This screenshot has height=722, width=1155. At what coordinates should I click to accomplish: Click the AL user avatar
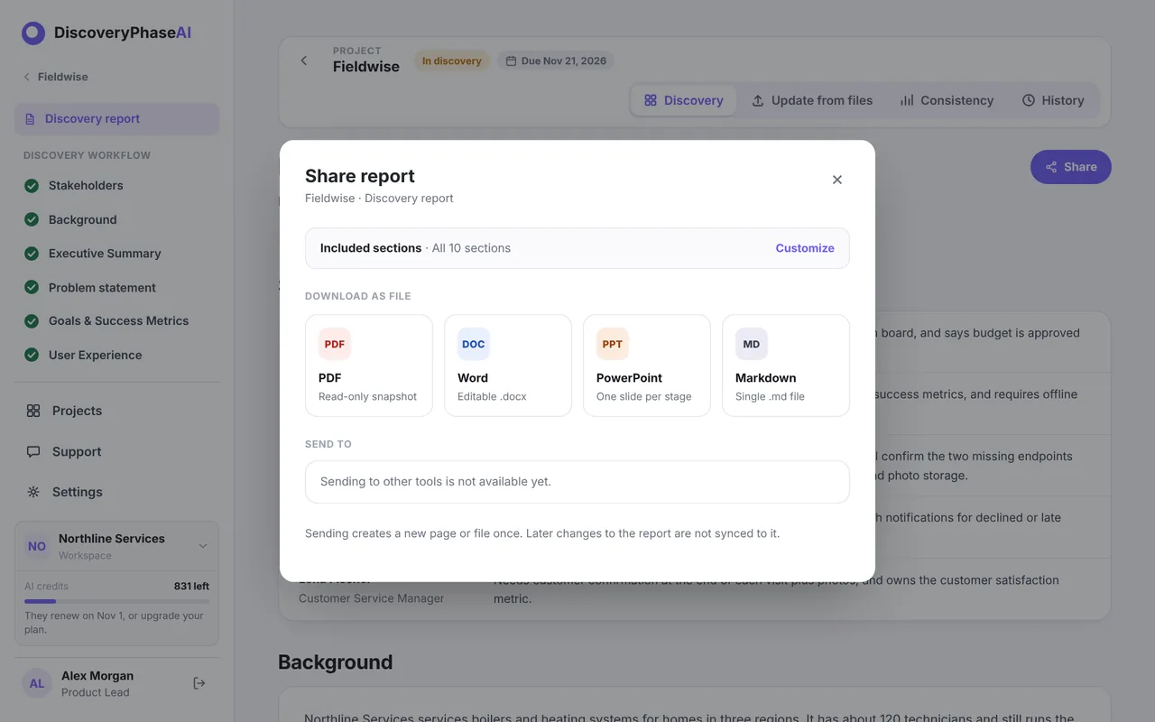click(x=37, y=683)
